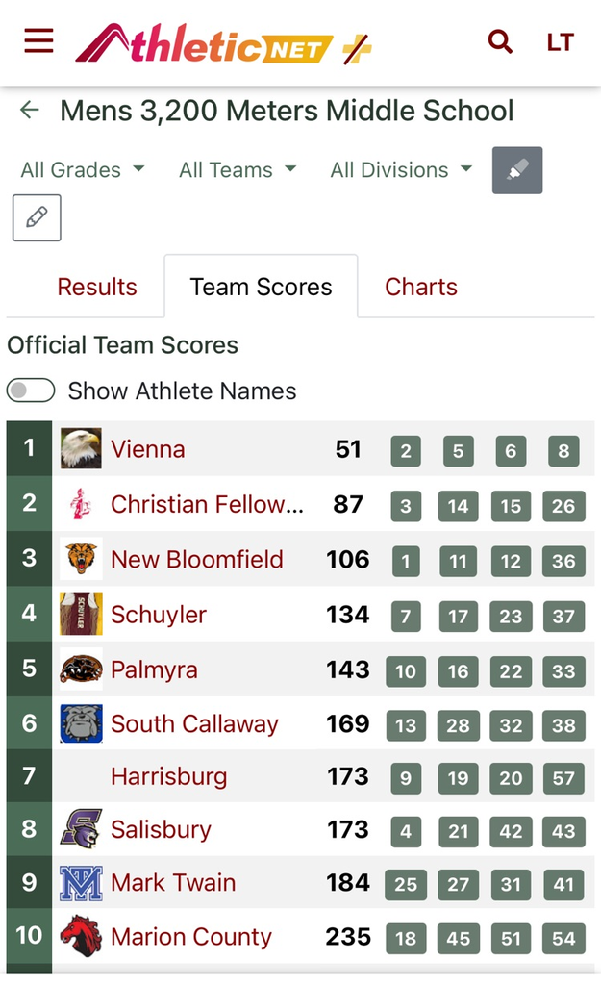Click Vienna's place badge number 2
Viewport: 601px width, 985px height.
(406, 451)
